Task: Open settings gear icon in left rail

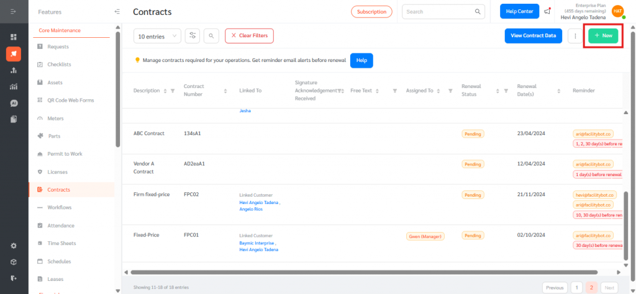Action: point(14,246)
